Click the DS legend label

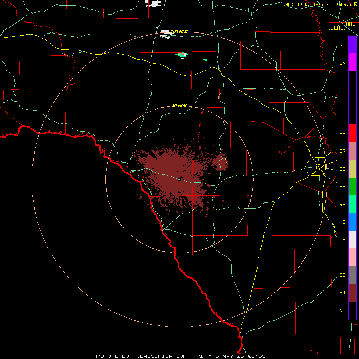pos(342,240)
